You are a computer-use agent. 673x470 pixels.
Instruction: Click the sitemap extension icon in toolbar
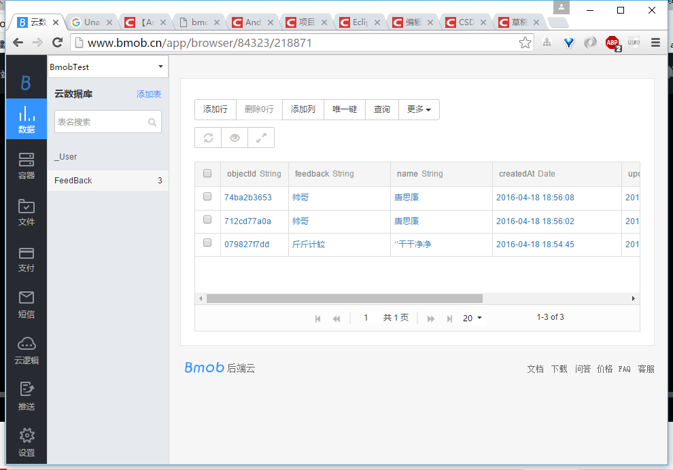coord(547,43)
